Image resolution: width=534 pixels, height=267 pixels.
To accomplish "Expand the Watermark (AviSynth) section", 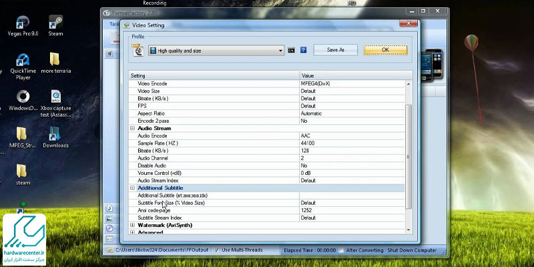I will coord(132,225).
